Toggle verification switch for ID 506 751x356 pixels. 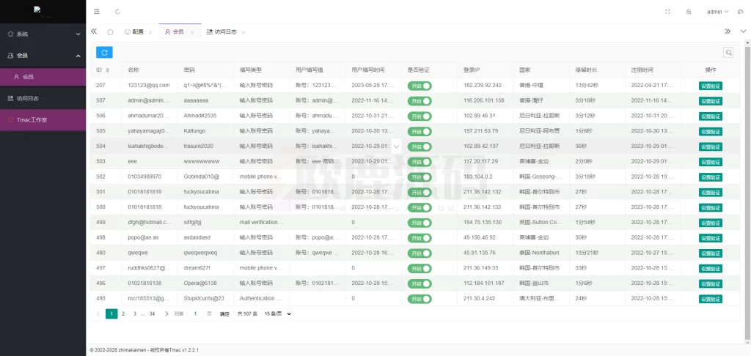[x=420, y=116]
